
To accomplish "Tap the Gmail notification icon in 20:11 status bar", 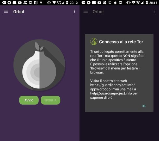I will pos(120,3).
